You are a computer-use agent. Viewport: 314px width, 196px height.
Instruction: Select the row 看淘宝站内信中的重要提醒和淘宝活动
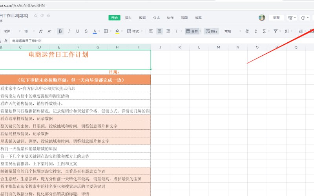[75, 96]
